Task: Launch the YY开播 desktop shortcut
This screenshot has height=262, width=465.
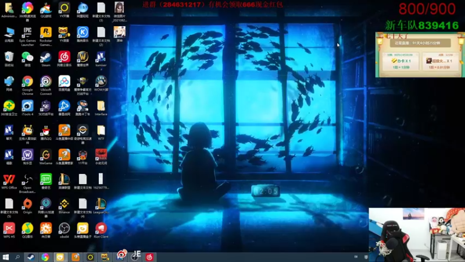Action: [64, 10]
